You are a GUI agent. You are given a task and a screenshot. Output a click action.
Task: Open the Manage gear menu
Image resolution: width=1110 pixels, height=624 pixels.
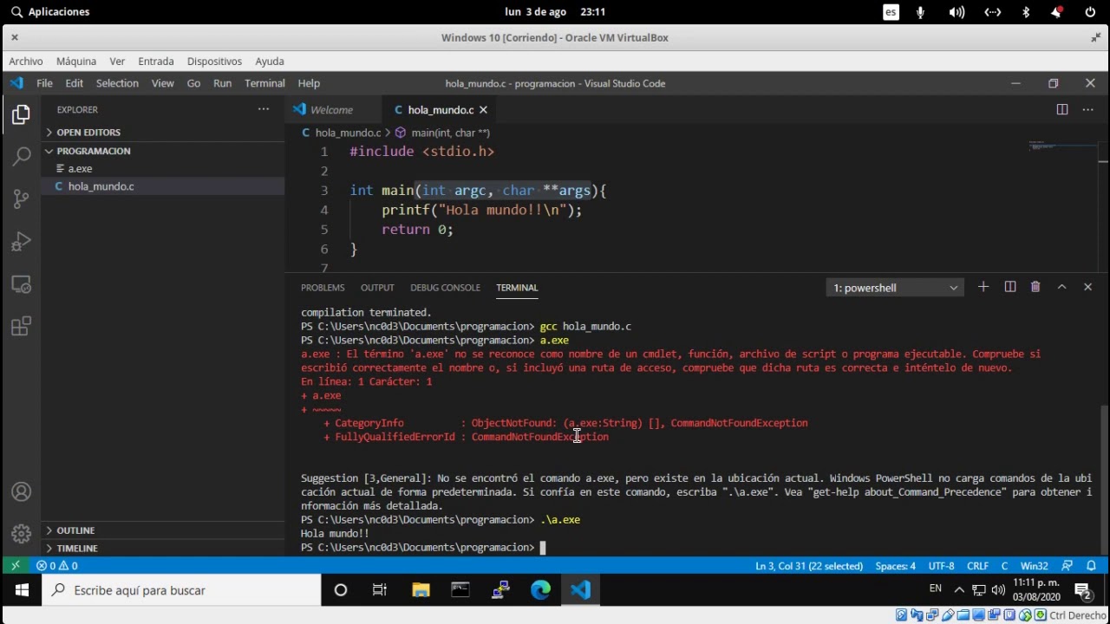[x=21, y=534]
